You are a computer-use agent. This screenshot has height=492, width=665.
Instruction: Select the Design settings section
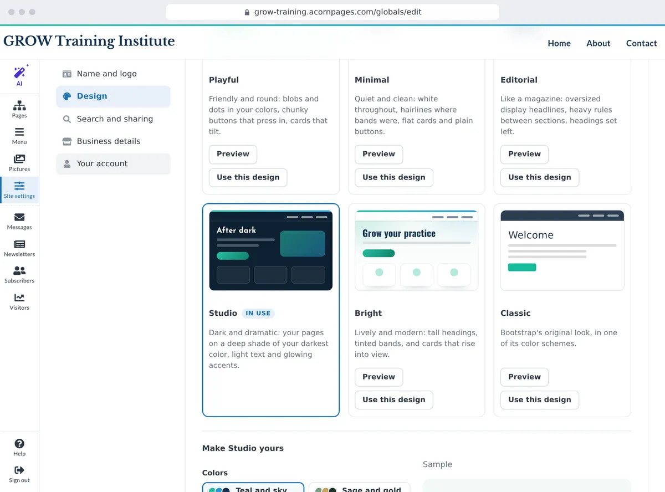pyautogui.click(x=113, y=96)
